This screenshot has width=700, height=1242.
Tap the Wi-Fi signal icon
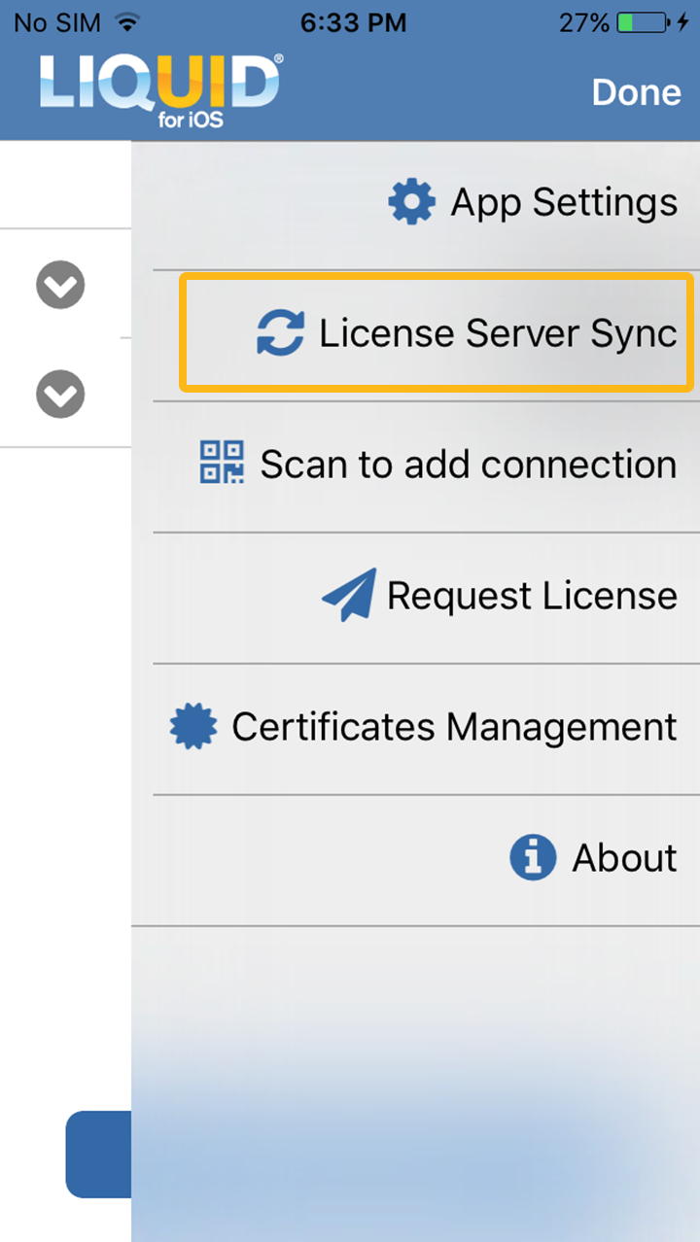[x=125, y=22]
